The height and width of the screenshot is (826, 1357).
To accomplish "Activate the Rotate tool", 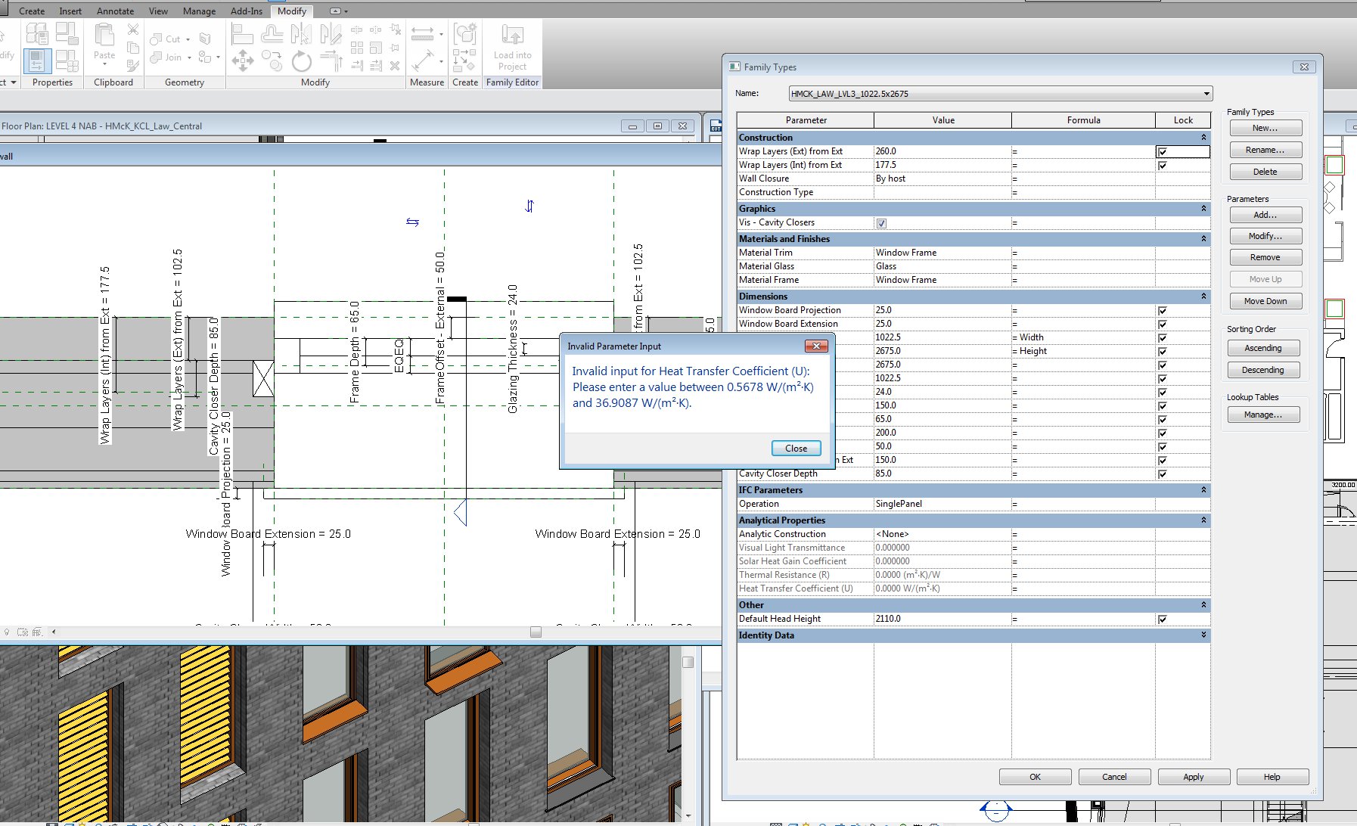I will [301, 61].
